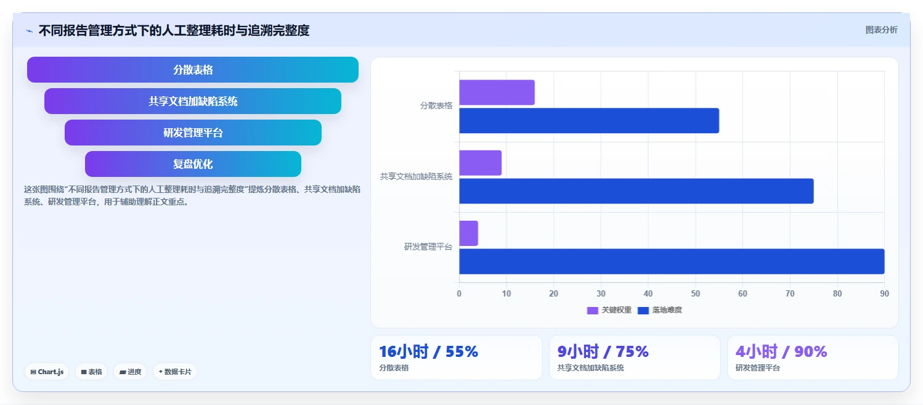This screenshot has width=923, height=405.
Task: Toggle the 落地难度 legend entry
Action: click(x=660, y=310)
